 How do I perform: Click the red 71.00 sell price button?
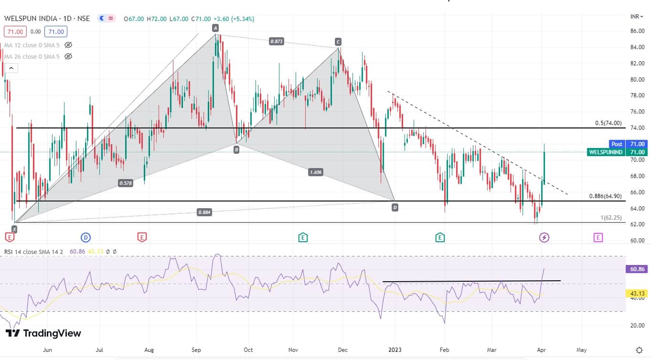15,32
